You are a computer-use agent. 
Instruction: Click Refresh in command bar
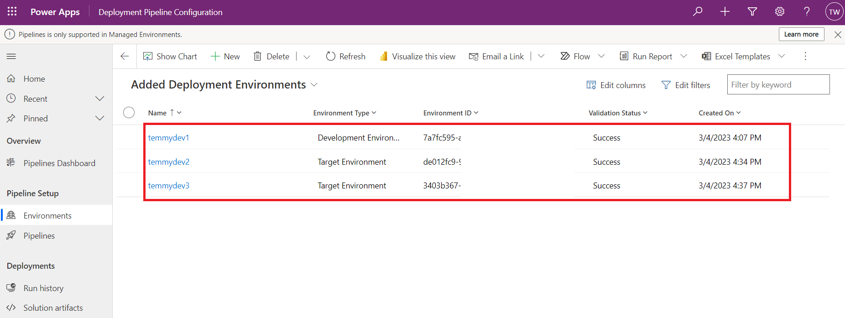coord(346,56)
